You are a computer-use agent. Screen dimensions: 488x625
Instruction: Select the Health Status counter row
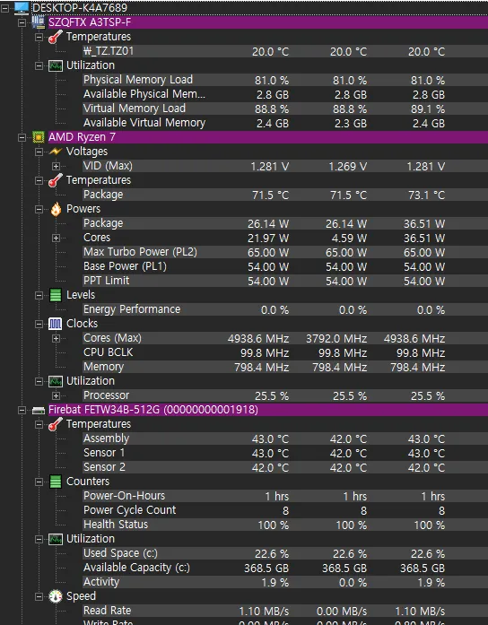click(x=264, y=525)
